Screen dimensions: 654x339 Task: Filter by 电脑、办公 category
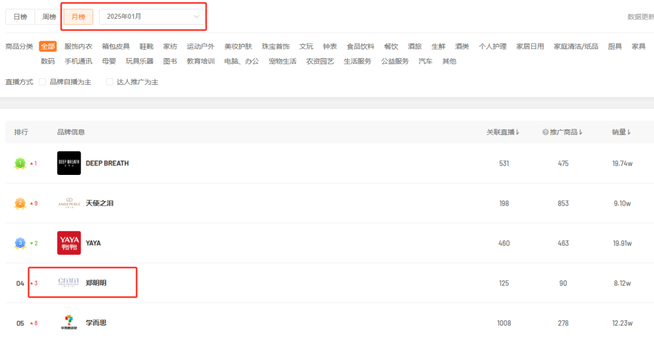click(242, 61)
